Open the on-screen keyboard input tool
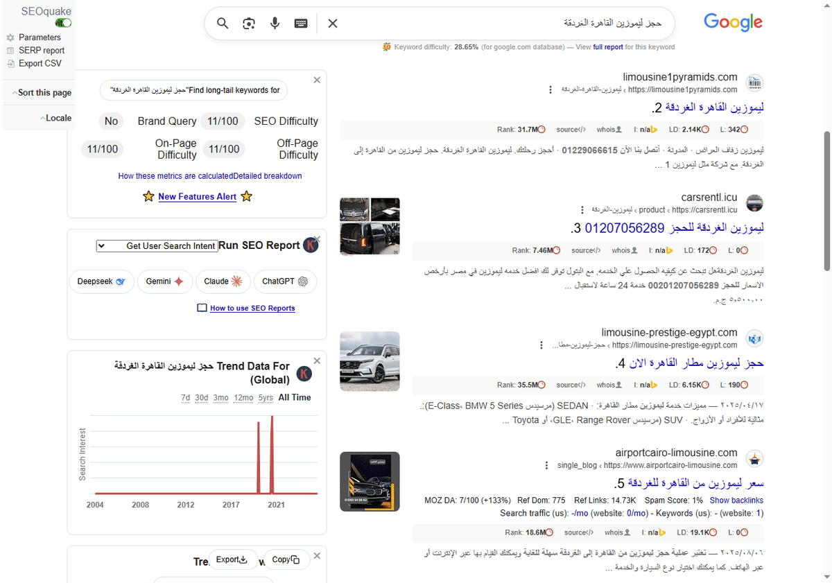Viewport: 832px width, 583px height. click(x=300, y=23)
